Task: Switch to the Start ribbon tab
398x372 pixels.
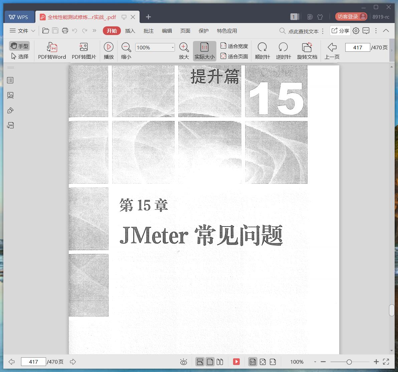Action: point(112,31)
